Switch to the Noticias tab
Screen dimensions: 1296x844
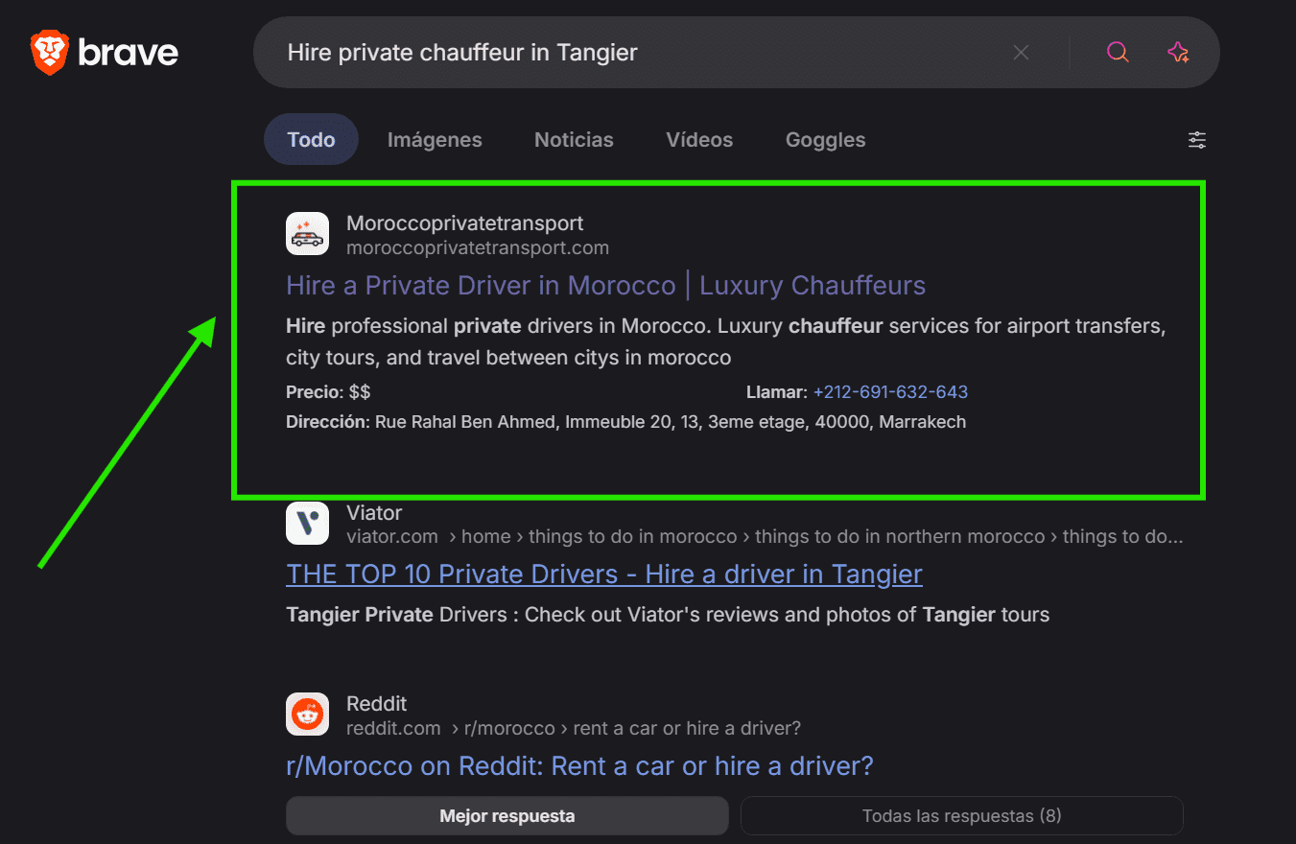coord(574,140)
